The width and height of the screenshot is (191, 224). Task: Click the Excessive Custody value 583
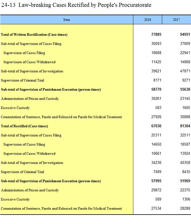[x=158, y=108]
